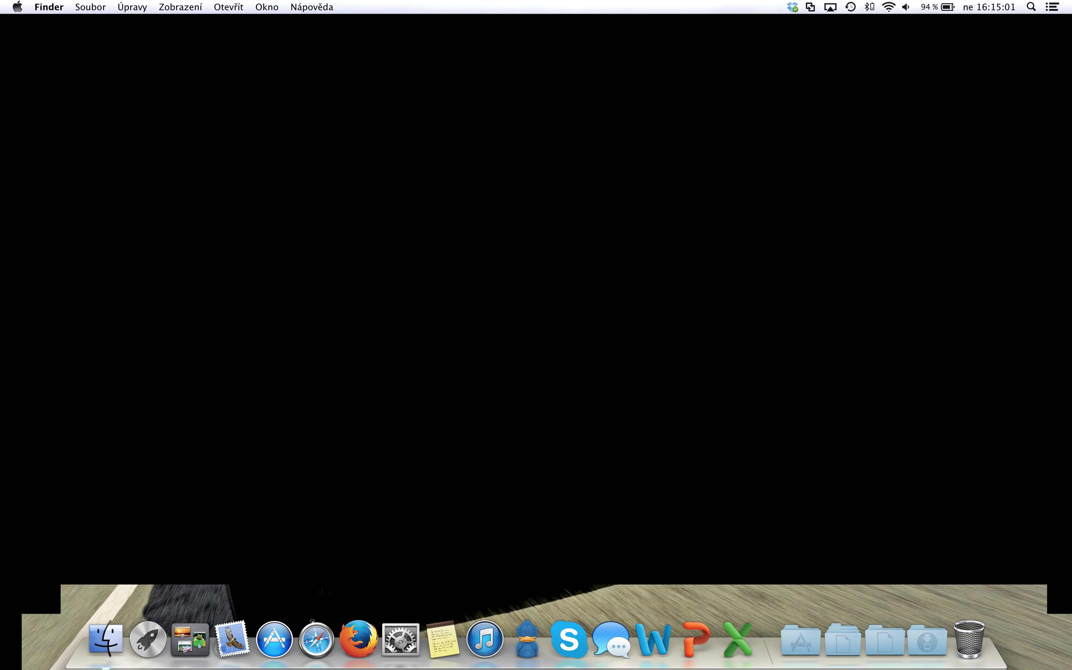Open Microsoft PowerPoint in the Dock
The image size is (1072, 670).
point(696,639)
